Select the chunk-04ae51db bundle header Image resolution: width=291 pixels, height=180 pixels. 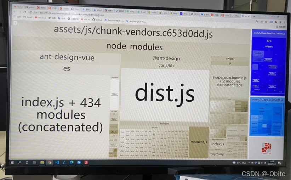point(269,33)
